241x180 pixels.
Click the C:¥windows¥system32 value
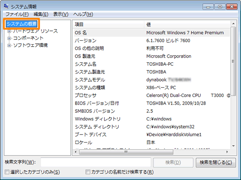point(170,127)
